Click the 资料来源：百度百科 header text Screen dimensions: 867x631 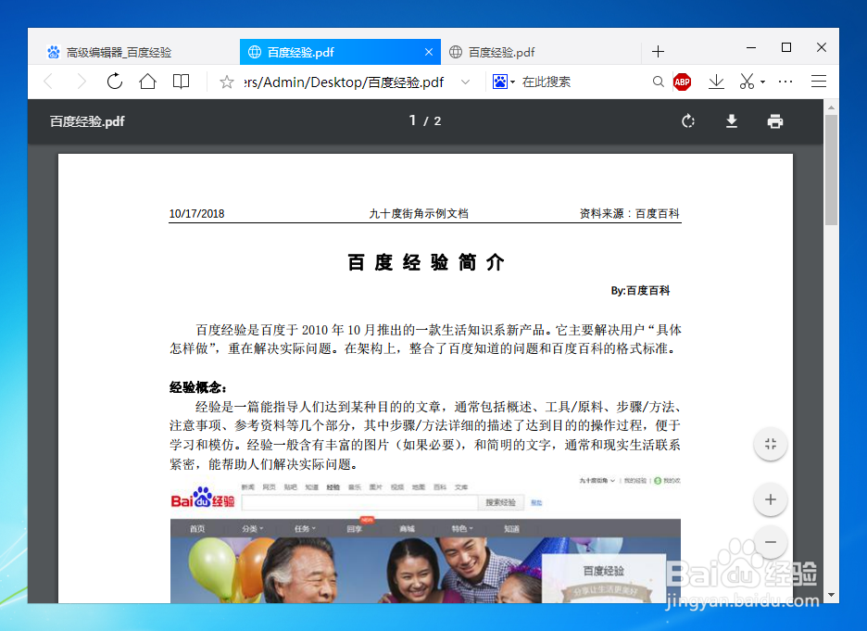[x=629, y=213]
